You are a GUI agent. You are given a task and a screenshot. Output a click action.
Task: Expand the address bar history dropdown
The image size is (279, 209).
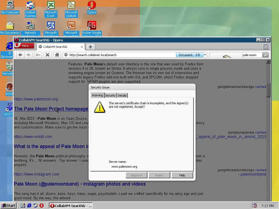coord(205,55)
